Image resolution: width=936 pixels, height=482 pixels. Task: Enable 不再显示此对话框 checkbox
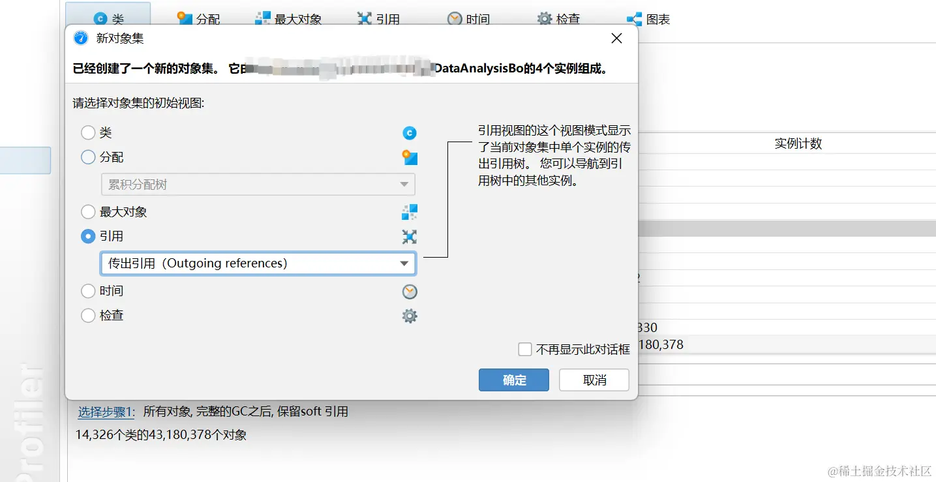coord(525,350)
